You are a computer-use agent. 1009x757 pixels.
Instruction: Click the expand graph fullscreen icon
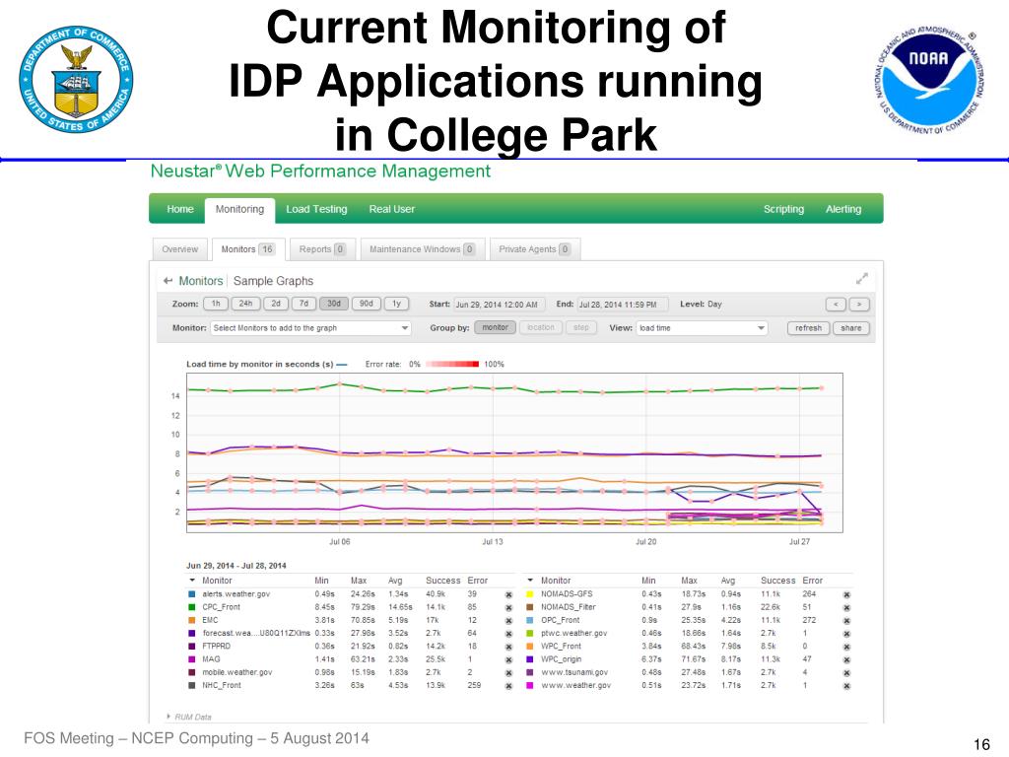861,278
